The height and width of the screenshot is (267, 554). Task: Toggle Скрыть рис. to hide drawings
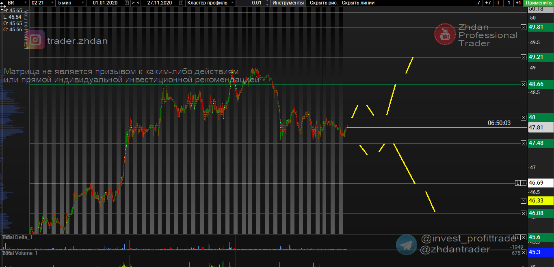click(x=323, y=3)
